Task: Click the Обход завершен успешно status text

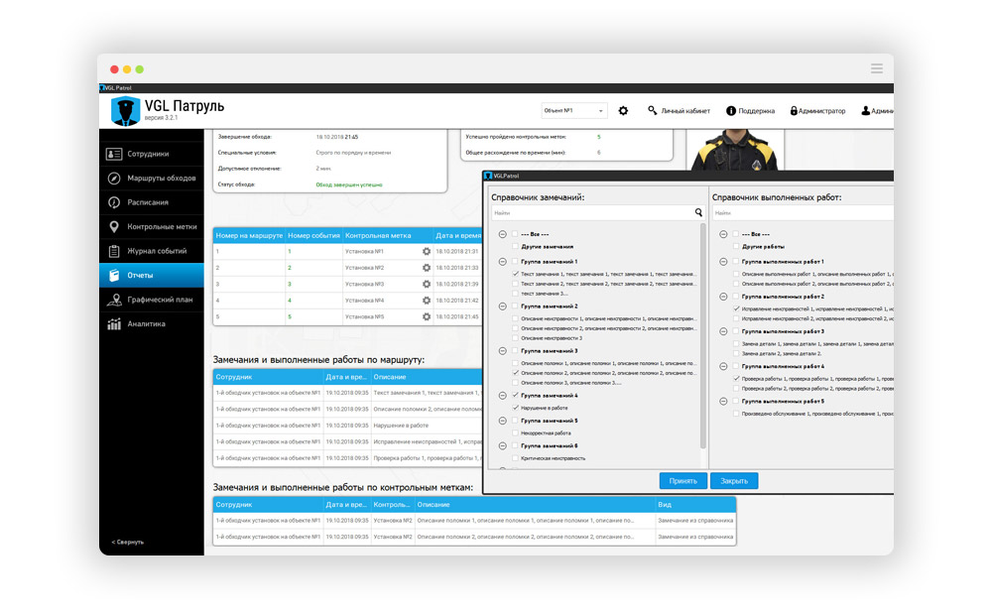Action: pos(349,184)
